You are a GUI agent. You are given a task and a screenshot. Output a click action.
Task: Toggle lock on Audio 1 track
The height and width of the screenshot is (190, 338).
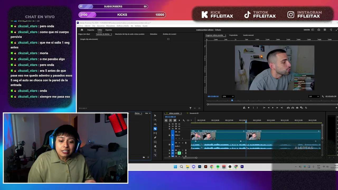click(x=170, y=144)
